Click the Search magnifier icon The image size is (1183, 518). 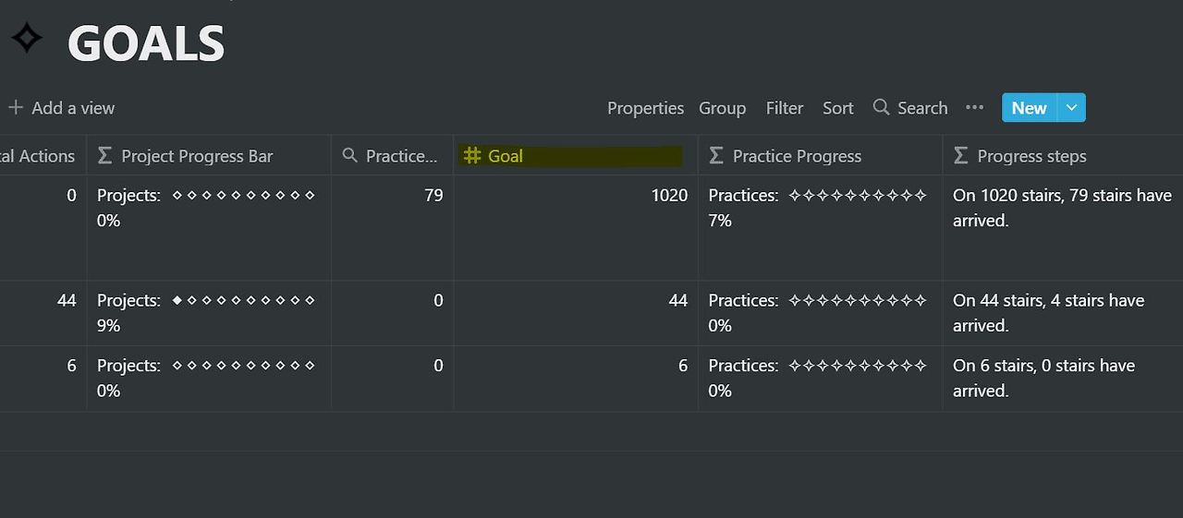click(881, 107)
